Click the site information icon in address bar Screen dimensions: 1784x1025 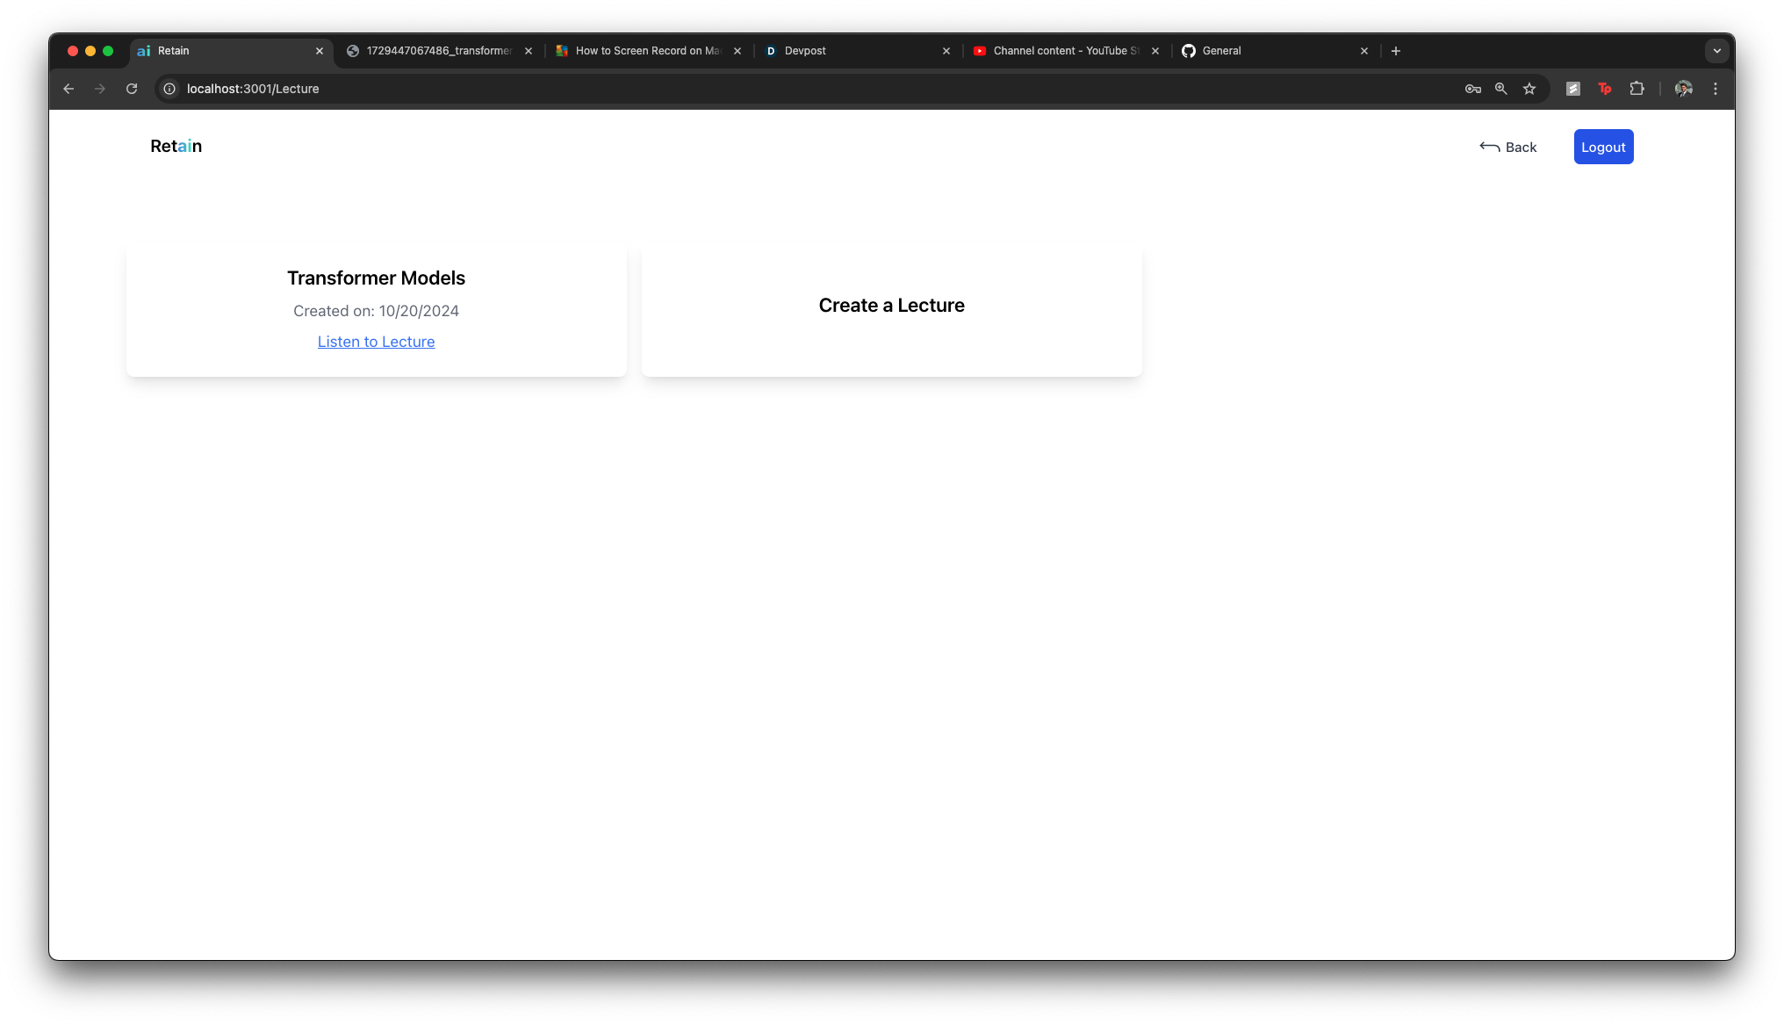(169, 89)
